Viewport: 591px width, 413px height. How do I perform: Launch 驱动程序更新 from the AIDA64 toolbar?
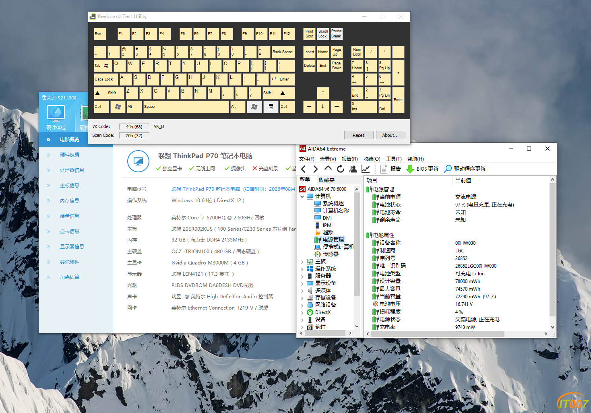coord(465,169)
